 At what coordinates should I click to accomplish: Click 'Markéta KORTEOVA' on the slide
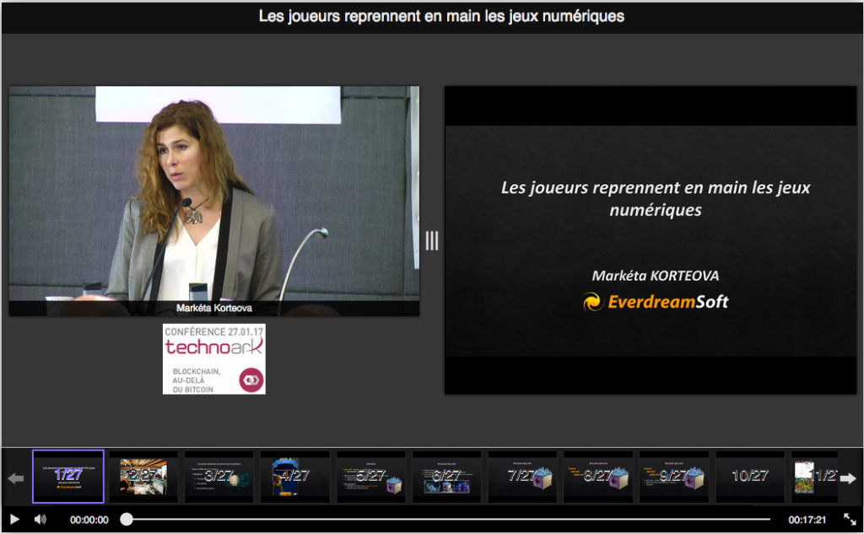655,276
